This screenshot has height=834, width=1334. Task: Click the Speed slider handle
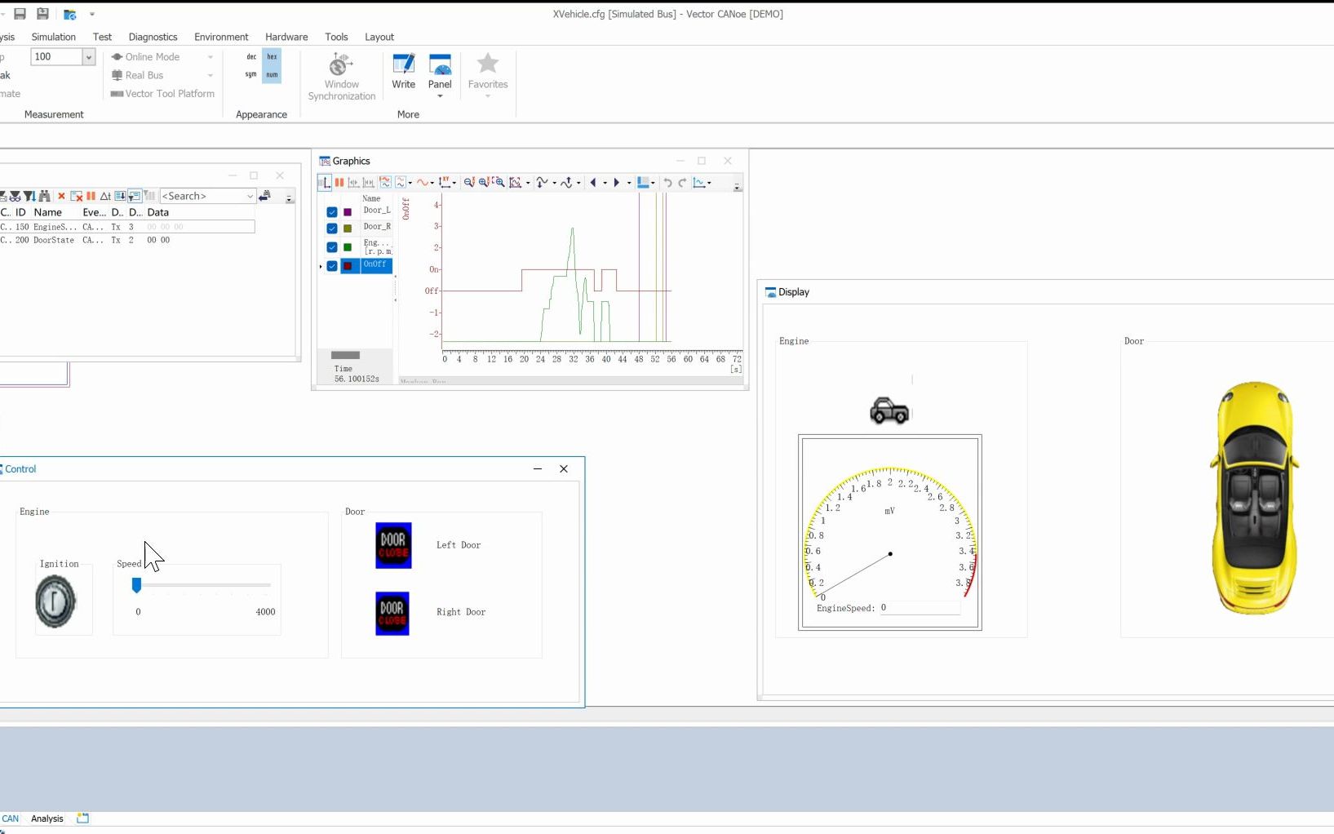tap(136, 584)
